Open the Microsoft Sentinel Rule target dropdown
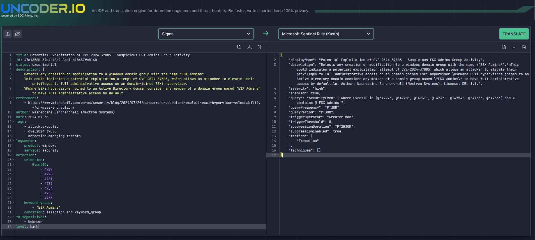The height and width of the screenshot is (240, 535). point(326,34)
